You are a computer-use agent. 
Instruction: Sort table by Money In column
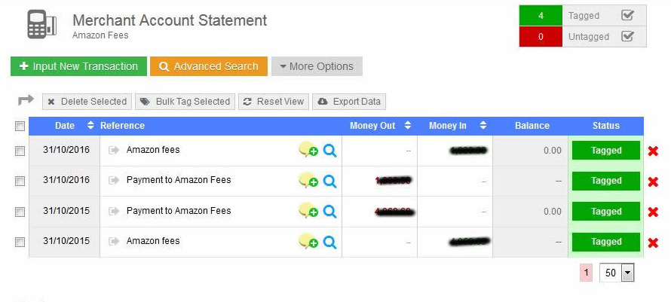pyautogui.click(x=483, y=125)
